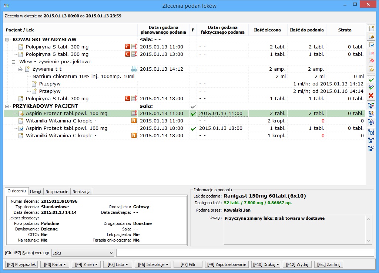
Task: Click the double checkmark toolbar icon
Action: (371, 87)
